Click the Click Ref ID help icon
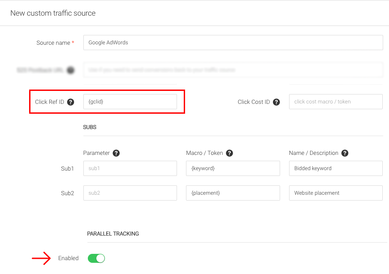Image resolution: width=389 pixels, height=274 pixels. (x=70, y=102)
